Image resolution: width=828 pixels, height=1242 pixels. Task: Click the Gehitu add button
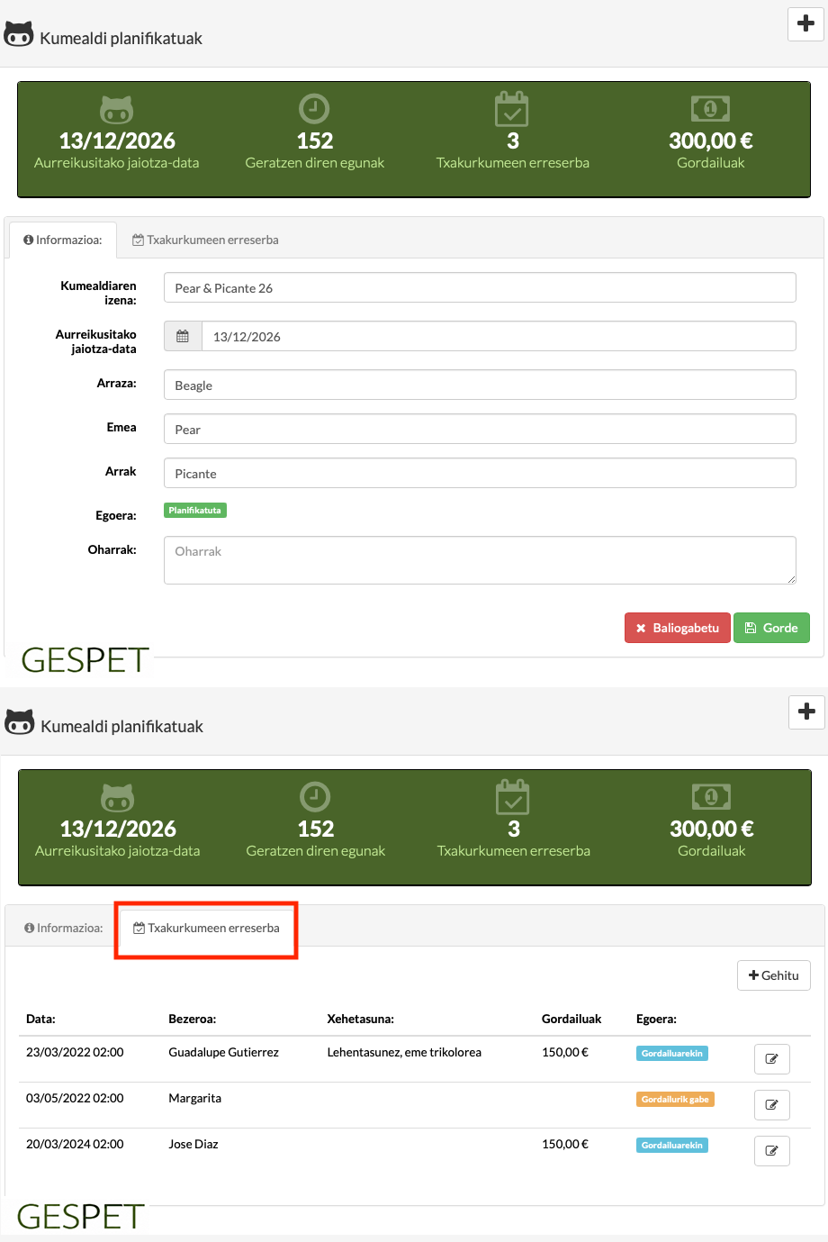click(774, 975)
